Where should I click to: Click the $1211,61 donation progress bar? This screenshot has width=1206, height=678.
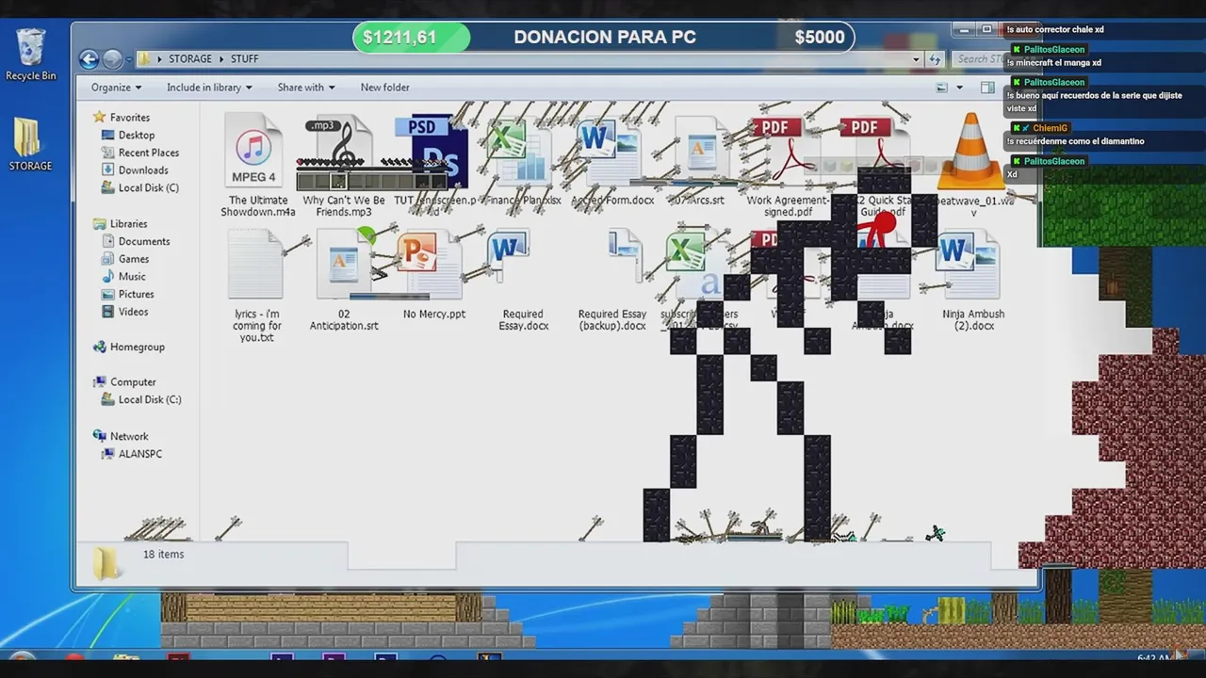point(412,38)
